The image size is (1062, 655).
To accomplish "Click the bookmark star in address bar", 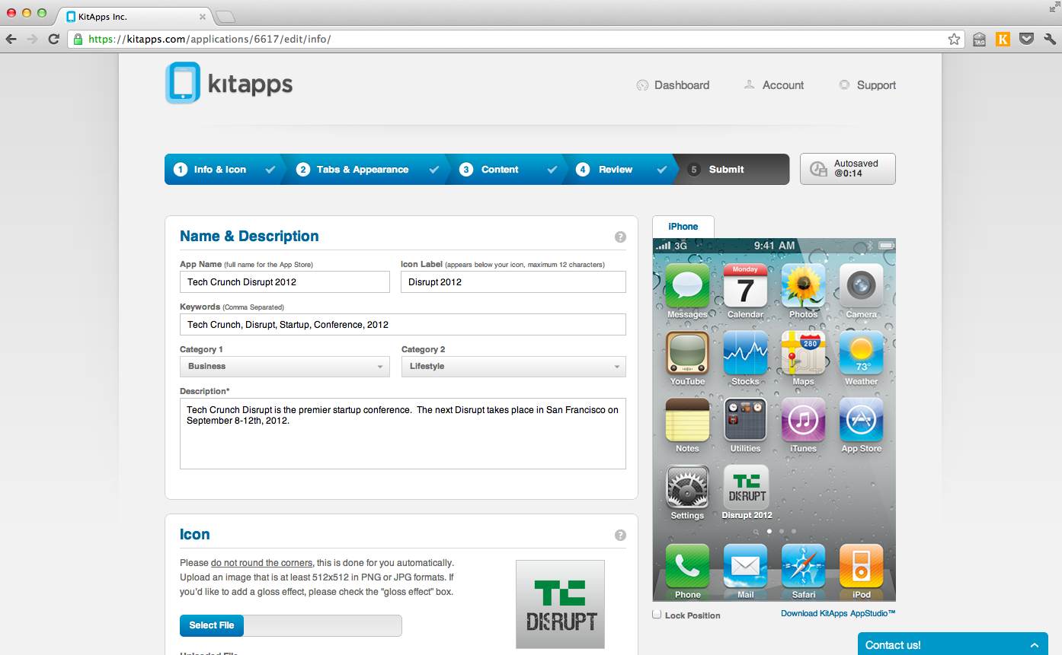I will 954,39.
